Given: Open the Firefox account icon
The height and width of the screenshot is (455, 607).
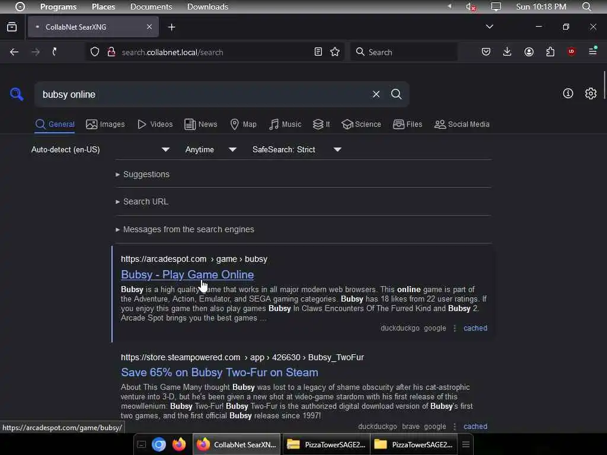Looking at the screenshot, I should 529,52.
